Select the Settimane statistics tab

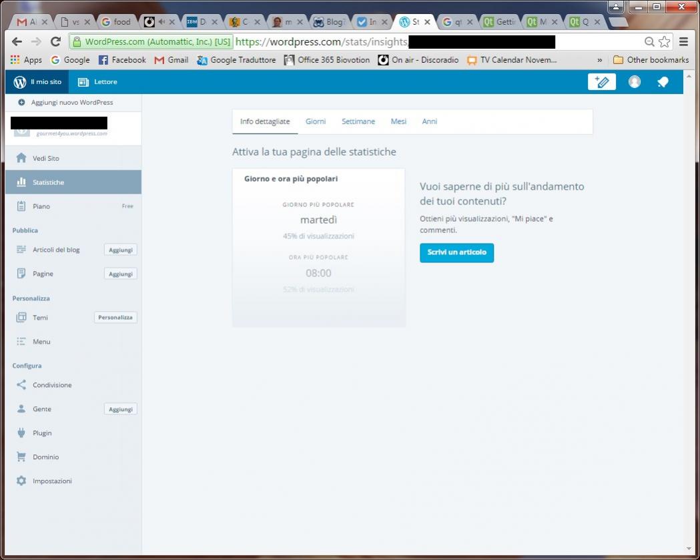tap(358, 121)
